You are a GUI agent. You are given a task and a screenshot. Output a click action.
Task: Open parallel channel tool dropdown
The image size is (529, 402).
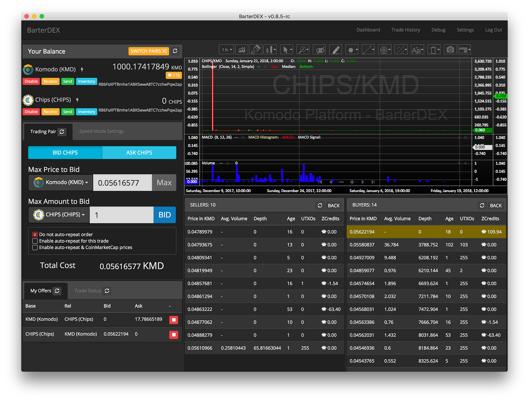401,50
